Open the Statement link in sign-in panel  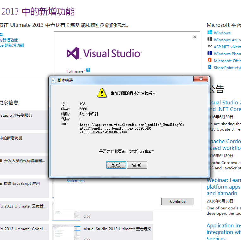coord(75,181)
